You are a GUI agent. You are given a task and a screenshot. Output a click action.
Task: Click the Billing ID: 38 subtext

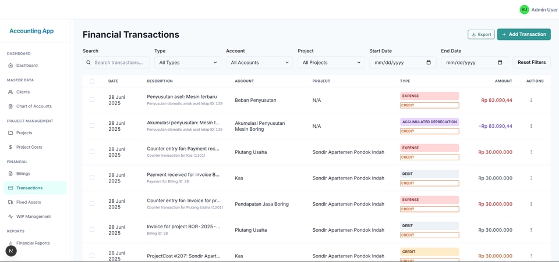pos(157,233)
